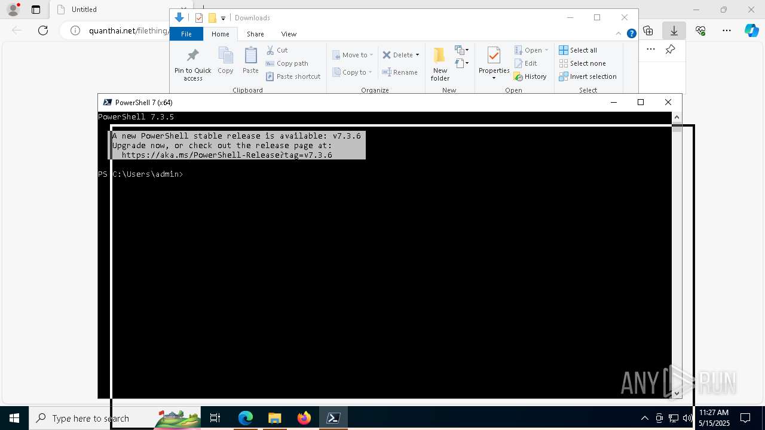Click the Copy icon in Clipboard group
The height and width of the screenshot is (430, 765).
click(225, 61)
